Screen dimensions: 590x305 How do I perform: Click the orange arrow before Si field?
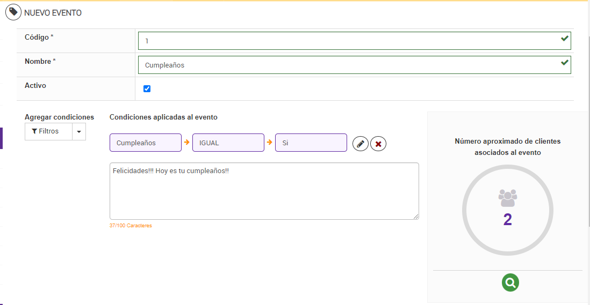coord(270,143)
